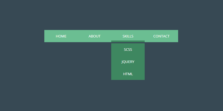Image resolution: width=223 pixels, height=111 pixels.
Task: Open the CONTACT navigation link
Action: click(161, 36)
